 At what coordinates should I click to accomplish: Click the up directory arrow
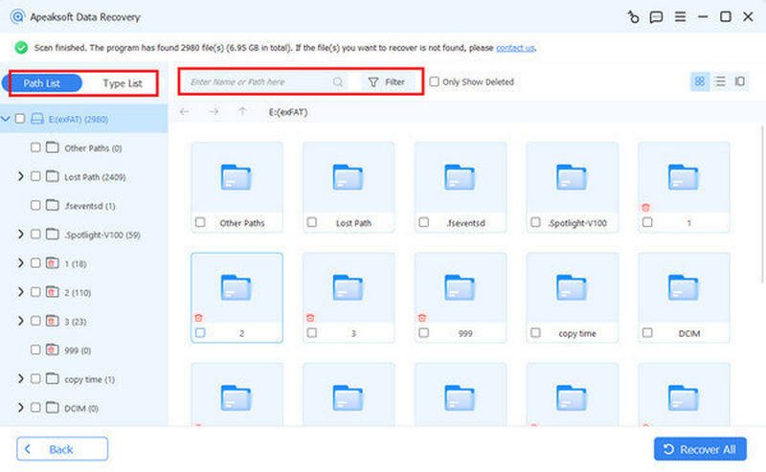242,112
